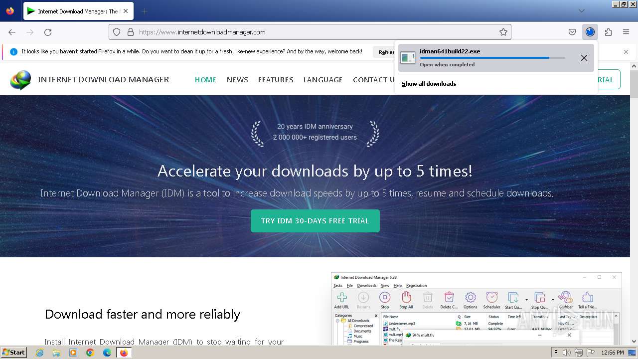Open Firefox View from the top-left icon
This screenshot has width=638, height=359.
(10, 11)
